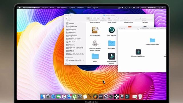The width and height of the screenshot is (183, 103).
Task: Open the App Store from Dock
Action: [69, 97]
